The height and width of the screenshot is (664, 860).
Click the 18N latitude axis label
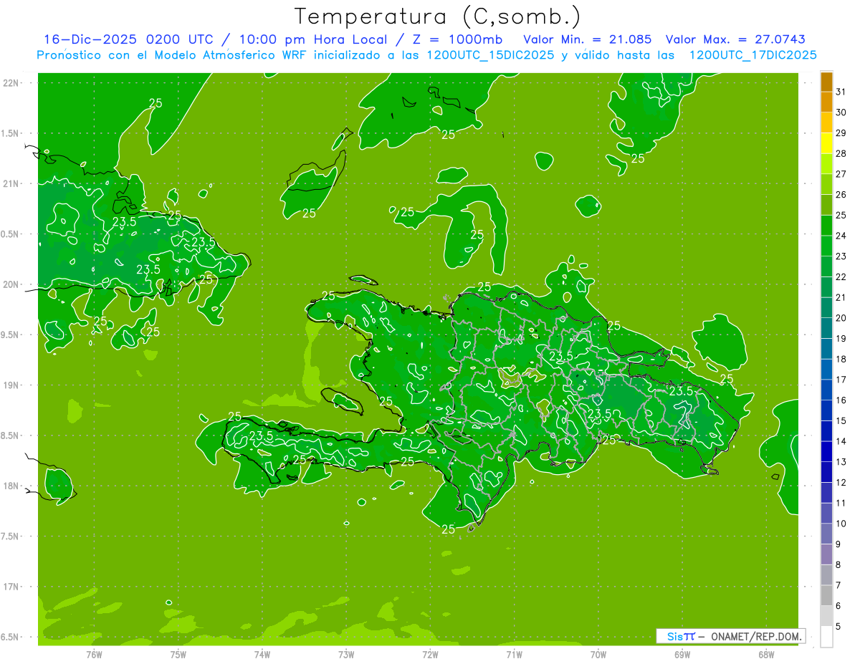12,486
